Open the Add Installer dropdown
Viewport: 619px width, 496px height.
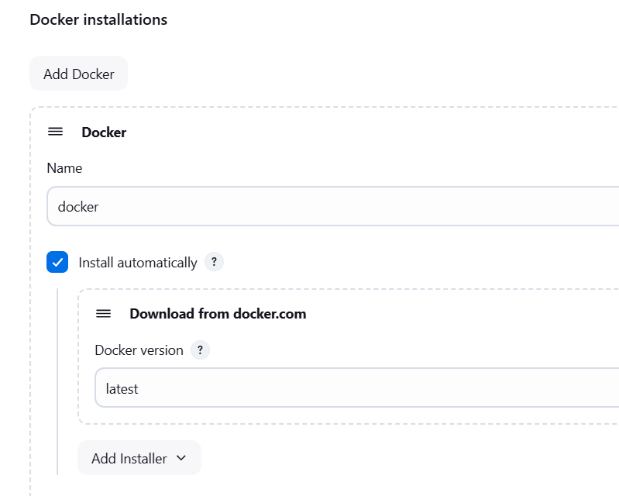(139, 458)
